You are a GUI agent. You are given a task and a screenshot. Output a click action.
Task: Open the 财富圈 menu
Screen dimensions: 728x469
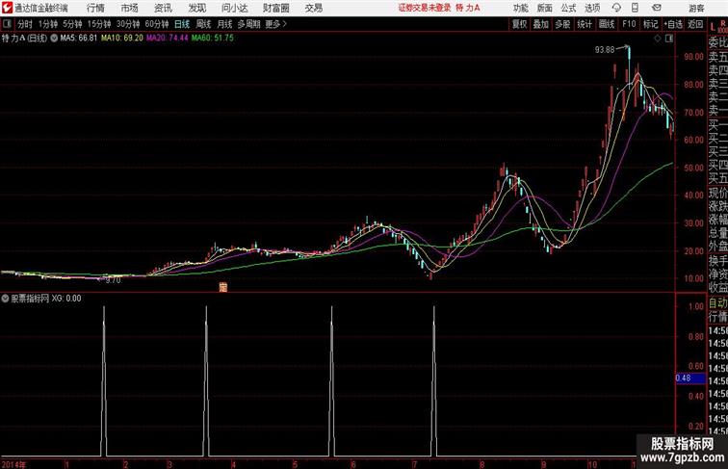pos(275,8)
